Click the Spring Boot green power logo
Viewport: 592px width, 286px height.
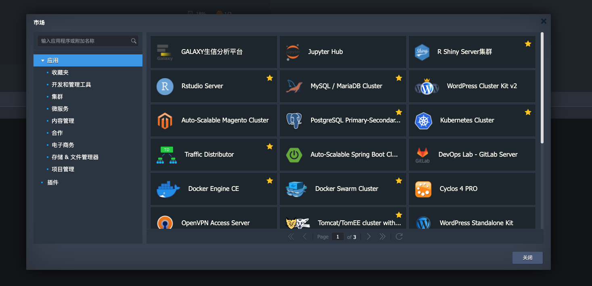tap(294, 155)
